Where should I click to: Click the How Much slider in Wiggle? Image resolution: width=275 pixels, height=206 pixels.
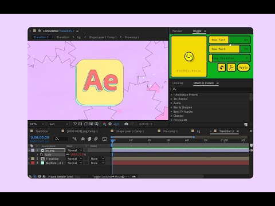(230, 49)
